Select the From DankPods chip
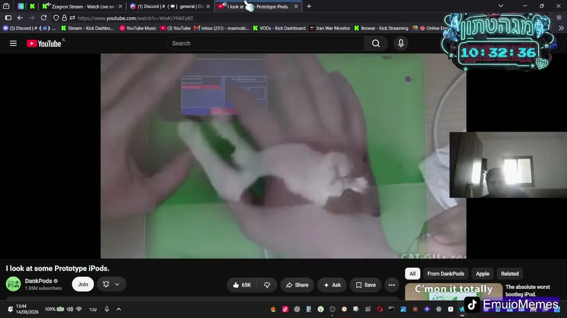This screenshot has height=318, width=567. click(446, 274)
